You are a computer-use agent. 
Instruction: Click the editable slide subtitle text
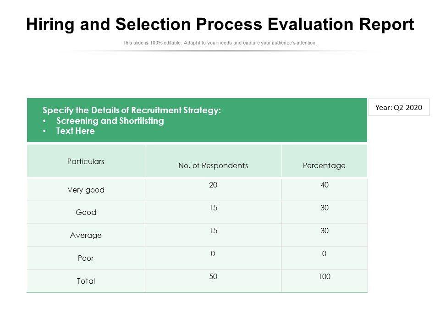(220, 43)
